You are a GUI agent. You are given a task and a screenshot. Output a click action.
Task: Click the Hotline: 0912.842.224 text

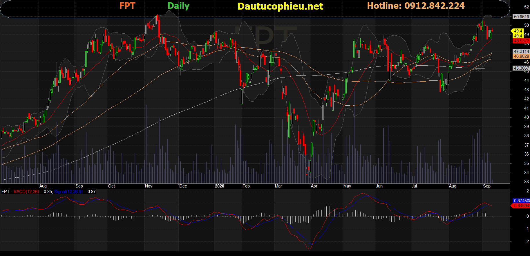[x=416, y=6]
